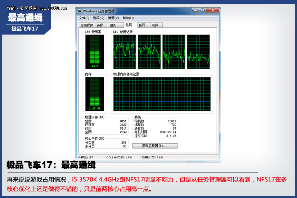The width and height of the screenshot is (297, 198).
Task: Click the 未分页 value 90
Action: tap(125, 146)
